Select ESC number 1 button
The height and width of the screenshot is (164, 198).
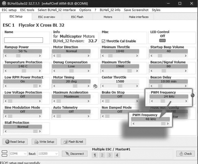[x=94, y=155]
